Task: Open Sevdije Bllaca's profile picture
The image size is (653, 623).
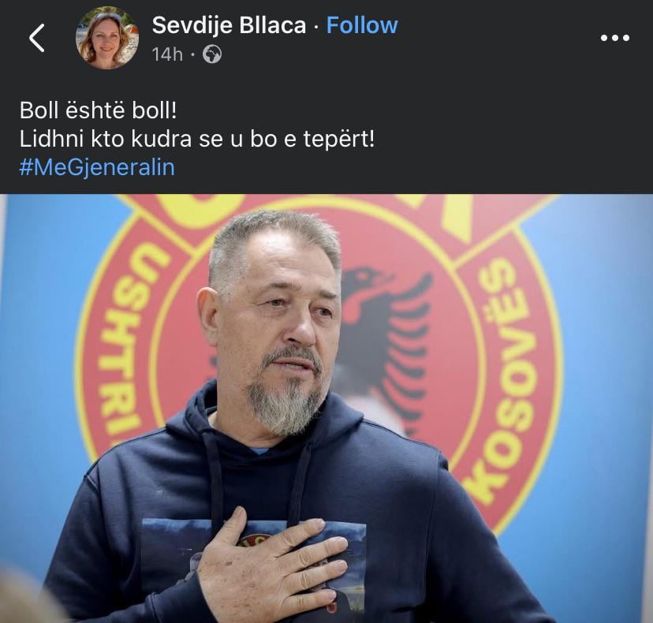Action: click(107, 39)
